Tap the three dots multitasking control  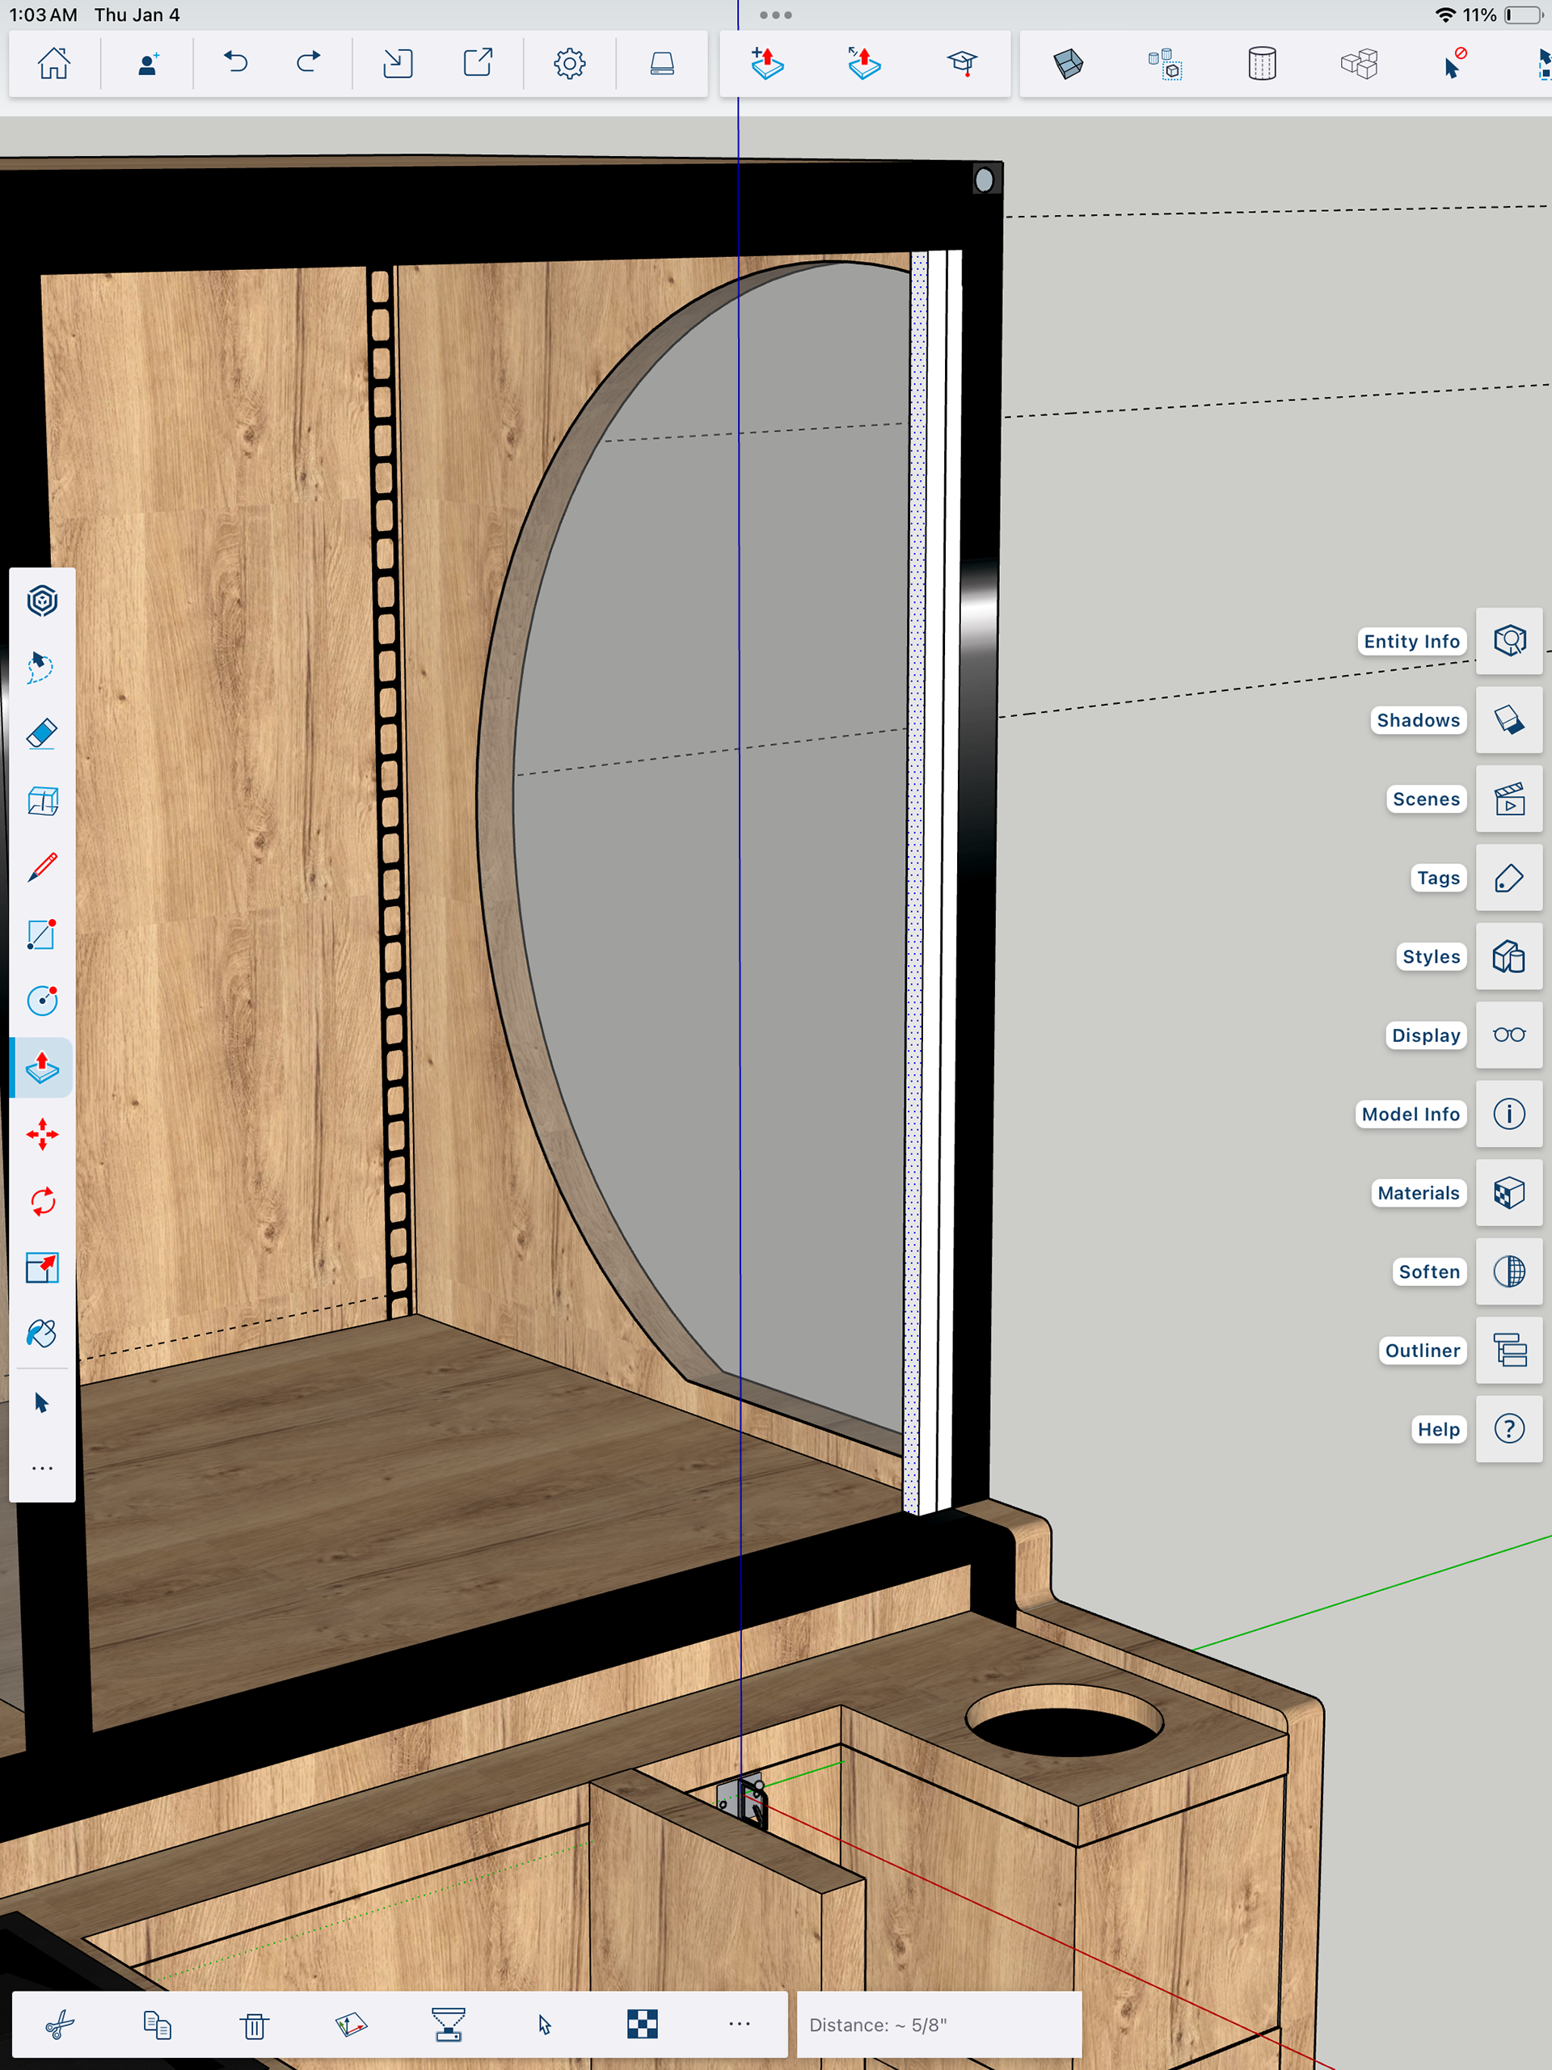(775, 15)
